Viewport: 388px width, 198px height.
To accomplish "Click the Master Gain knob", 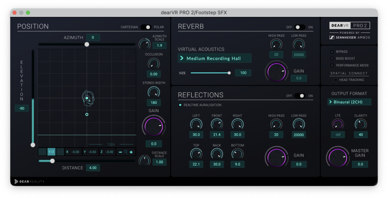I will point(337,158).
